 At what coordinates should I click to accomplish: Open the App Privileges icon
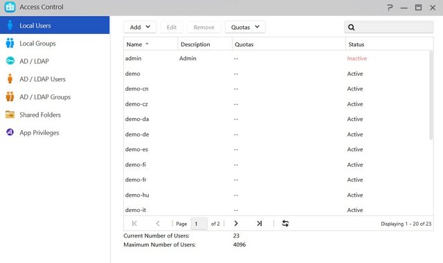(10, 133)
